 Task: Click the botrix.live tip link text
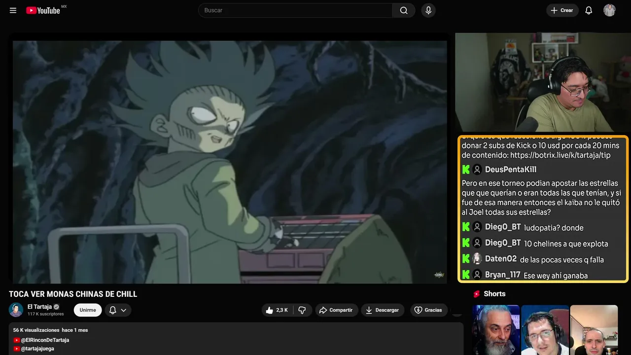point(561,155)
